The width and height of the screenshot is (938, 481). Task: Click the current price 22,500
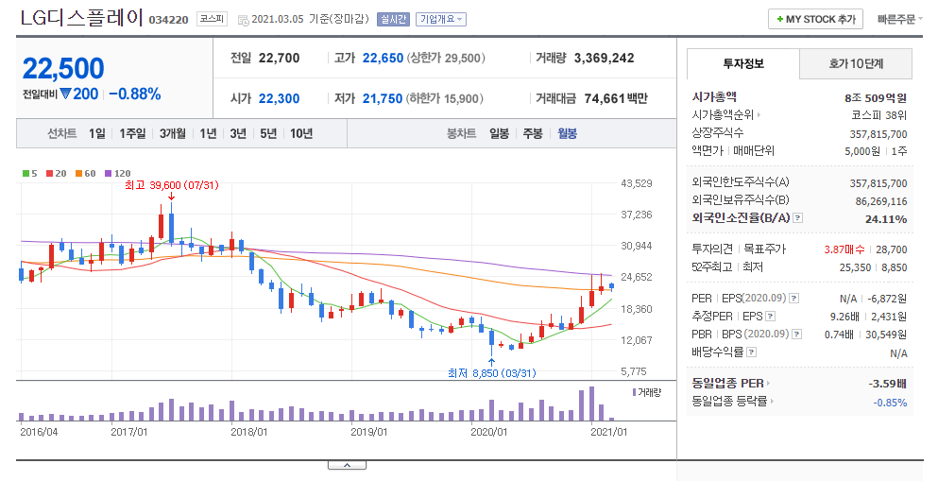tap(63, 69)
